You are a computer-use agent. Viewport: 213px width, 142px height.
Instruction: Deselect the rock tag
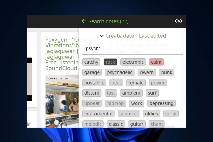coord(110,62)
